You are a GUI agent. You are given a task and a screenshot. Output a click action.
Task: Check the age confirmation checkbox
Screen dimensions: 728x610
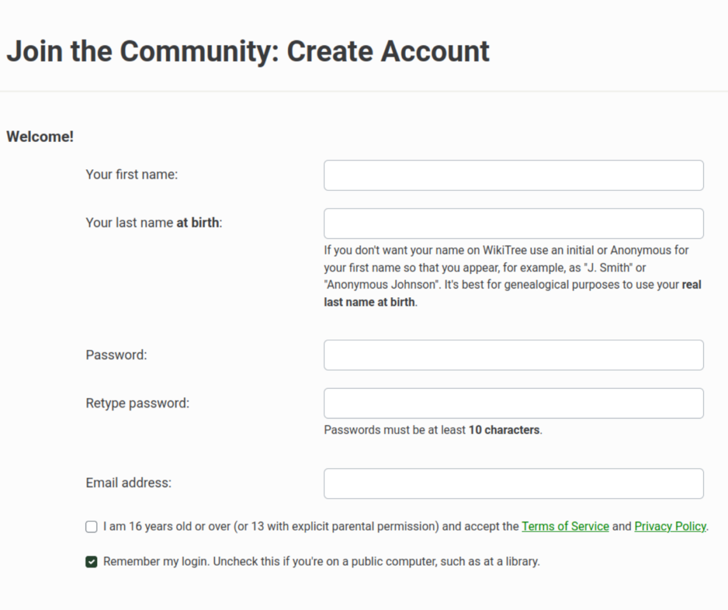[92, 526]
